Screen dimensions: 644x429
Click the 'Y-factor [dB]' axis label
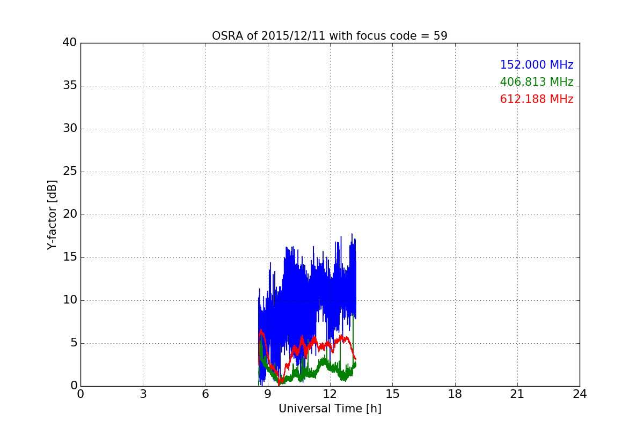coord(52,214)
